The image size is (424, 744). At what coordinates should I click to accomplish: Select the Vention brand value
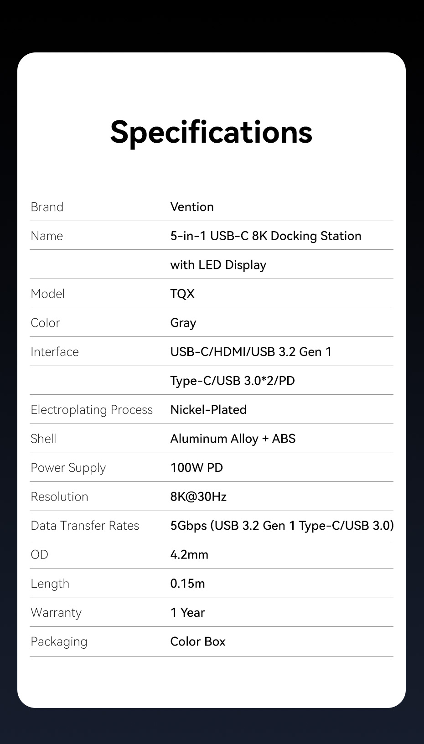[192, 207]
